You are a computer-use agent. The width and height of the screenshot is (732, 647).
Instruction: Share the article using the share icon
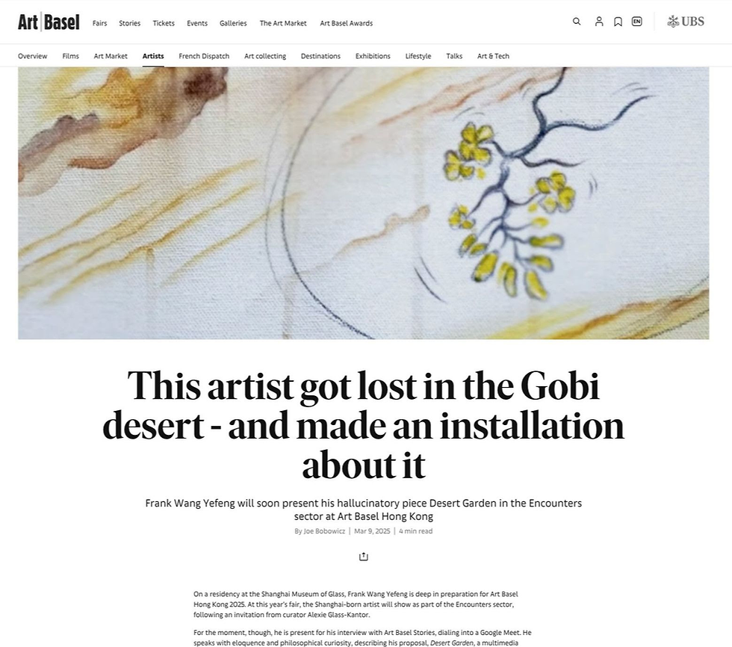(363, 556)
